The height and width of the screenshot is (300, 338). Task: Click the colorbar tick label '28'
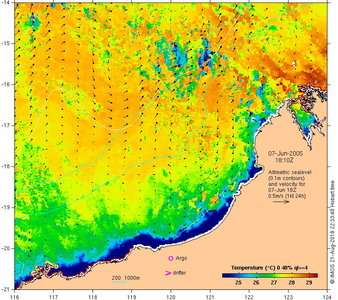292,283
